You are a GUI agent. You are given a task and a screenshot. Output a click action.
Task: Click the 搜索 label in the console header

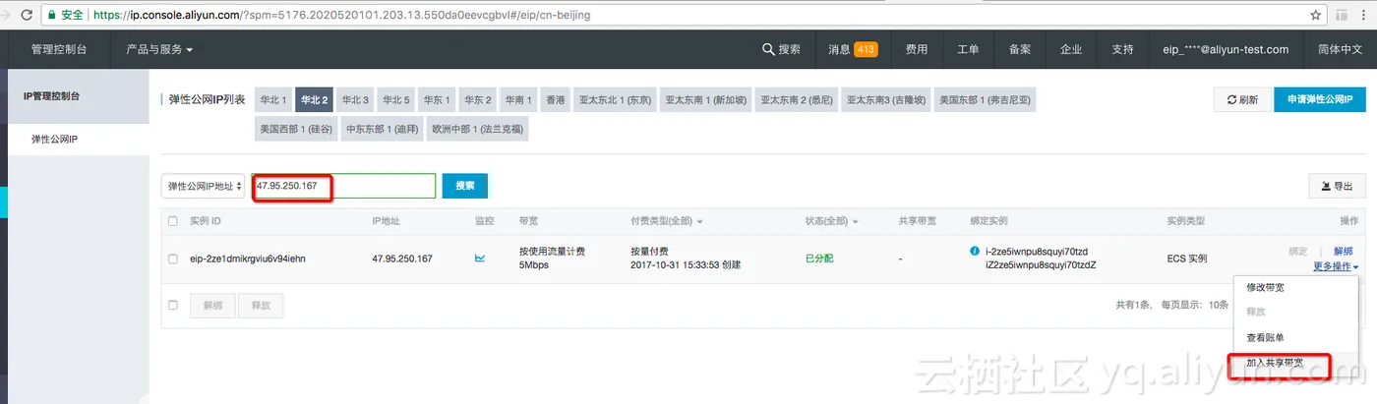click(790, 49)
